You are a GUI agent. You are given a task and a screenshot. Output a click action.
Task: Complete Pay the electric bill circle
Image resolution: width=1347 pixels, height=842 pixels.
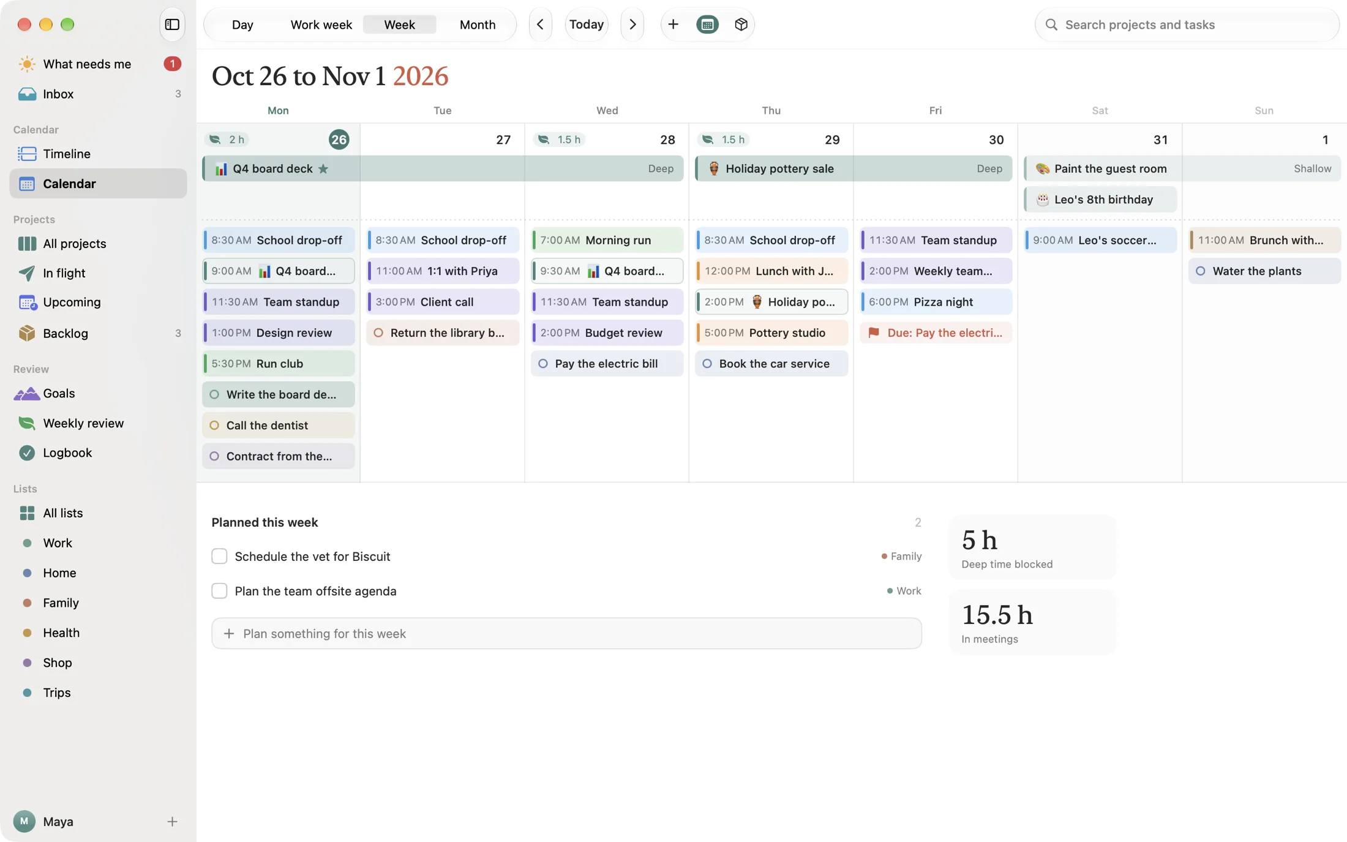point(542,364)
